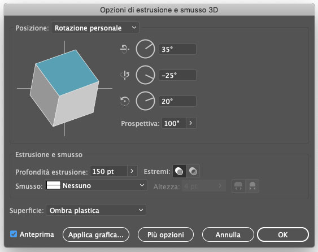Expand the Profondità estrusione slider arrow
The height and width of the screenshot is (252, 318).
pyautogui.click(x=132, y=171)
